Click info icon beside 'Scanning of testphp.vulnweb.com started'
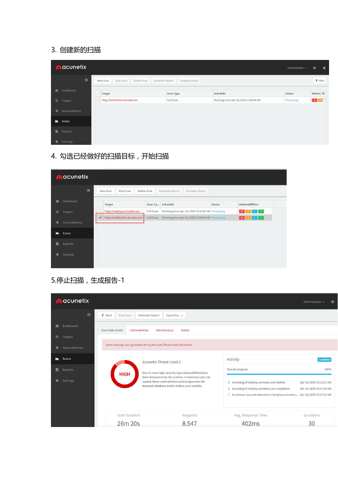338x478 pixels. pos(229,382)
